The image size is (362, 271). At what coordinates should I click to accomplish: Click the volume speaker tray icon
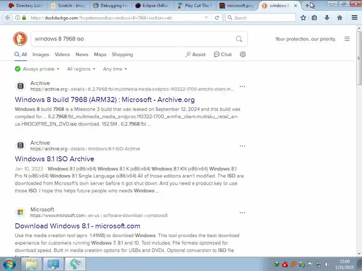click(327, 264)
